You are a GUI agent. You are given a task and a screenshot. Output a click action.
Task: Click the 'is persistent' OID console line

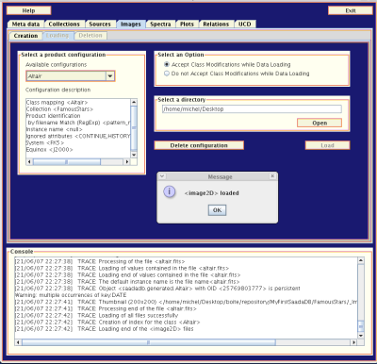(157, 289)
